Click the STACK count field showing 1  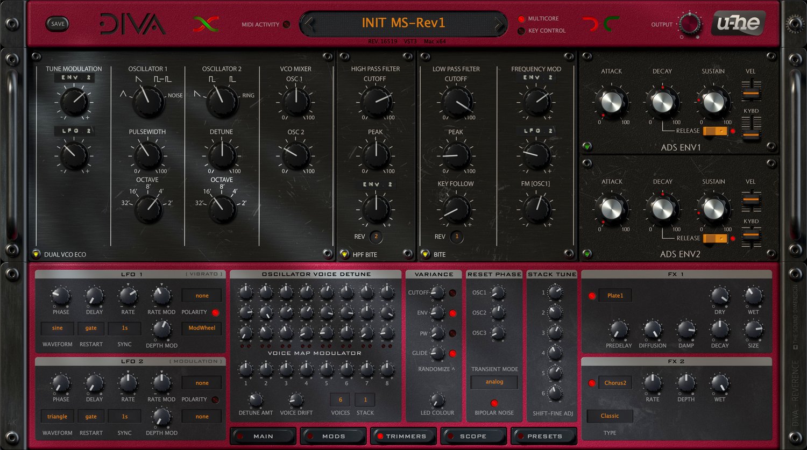click(365, 399)
